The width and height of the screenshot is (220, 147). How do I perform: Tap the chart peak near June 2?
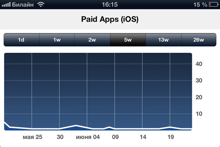click(76, 125)
